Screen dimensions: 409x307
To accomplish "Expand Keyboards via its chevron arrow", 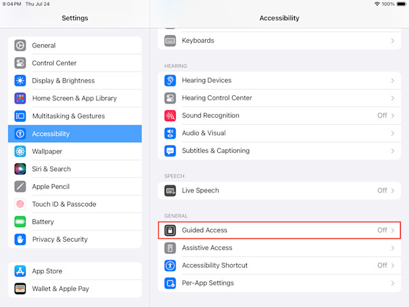I will pos(392,41).
